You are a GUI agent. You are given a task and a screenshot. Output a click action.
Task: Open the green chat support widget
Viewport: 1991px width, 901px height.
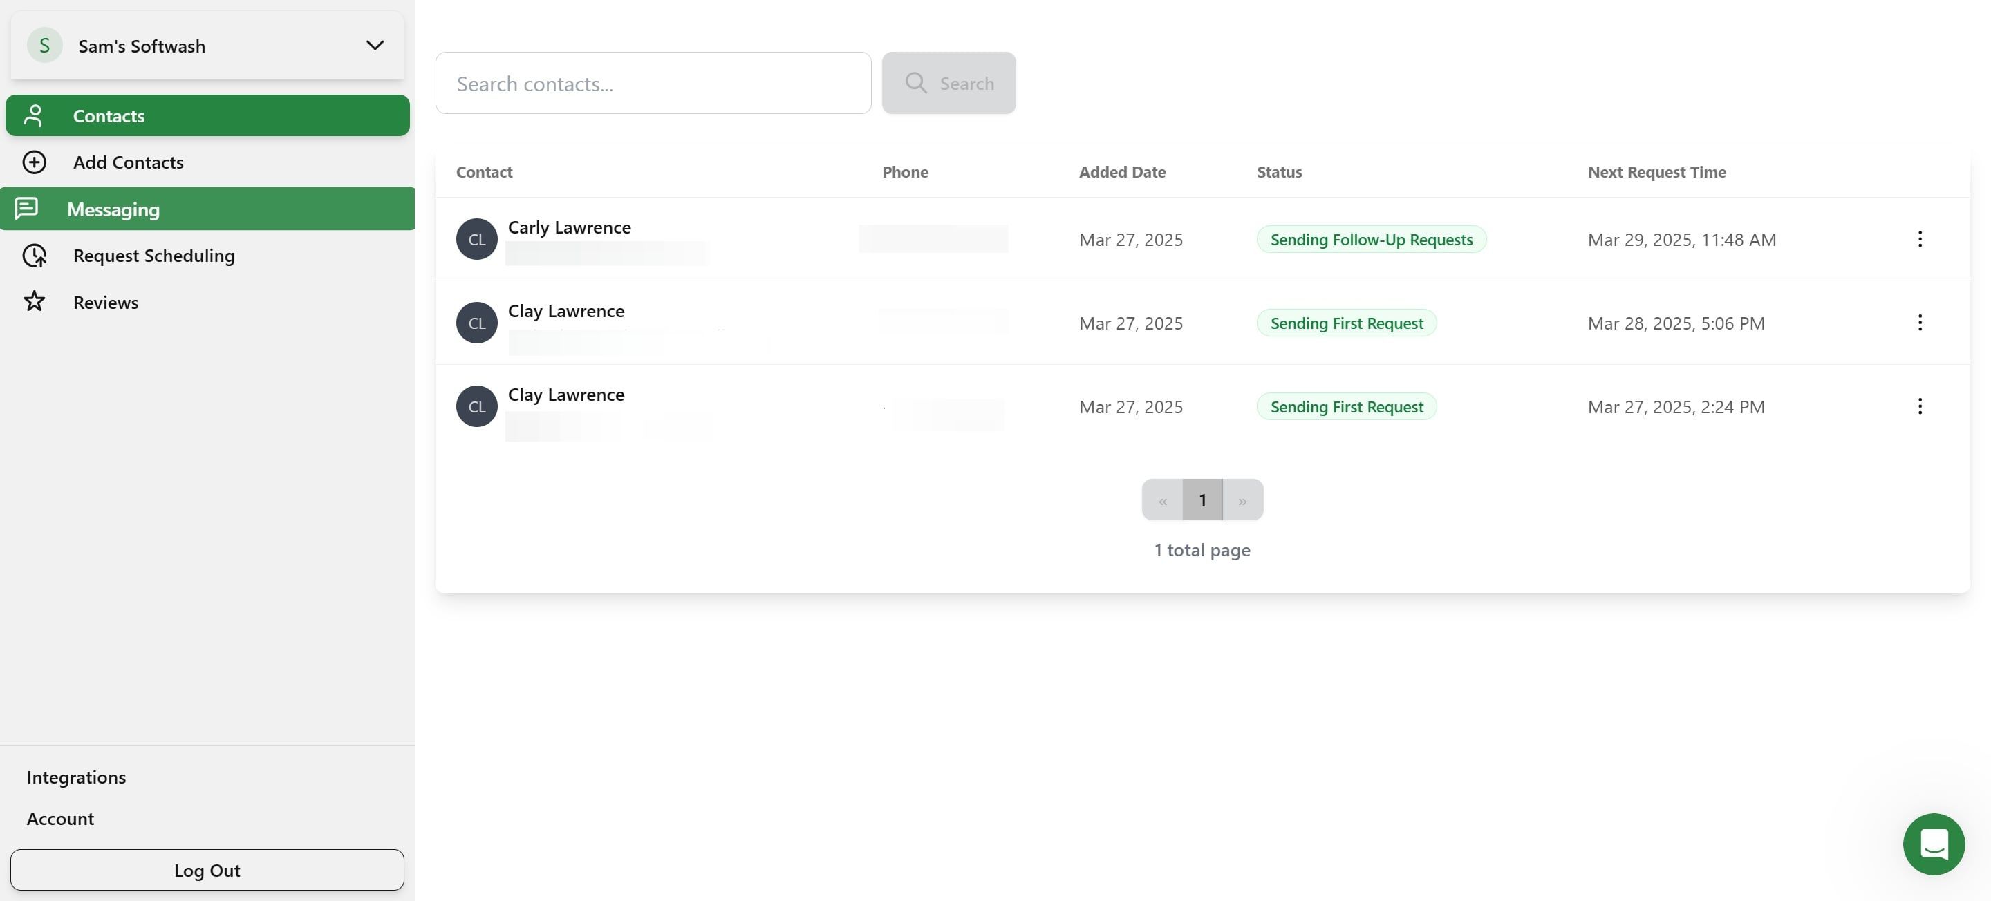click(x=1933, y=844)
